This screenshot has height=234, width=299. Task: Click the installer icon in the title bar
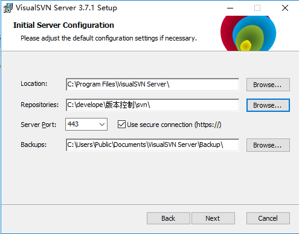click(8, 8)
